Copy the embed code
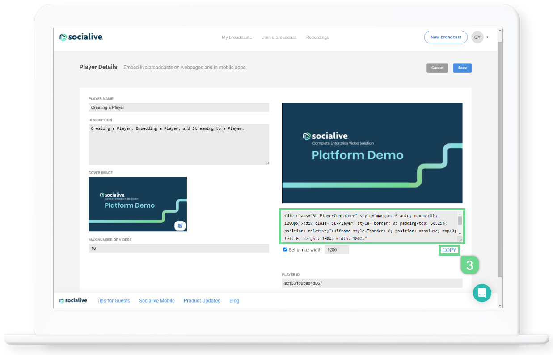This screenshot has height=355, width=553. pos(449,250)
